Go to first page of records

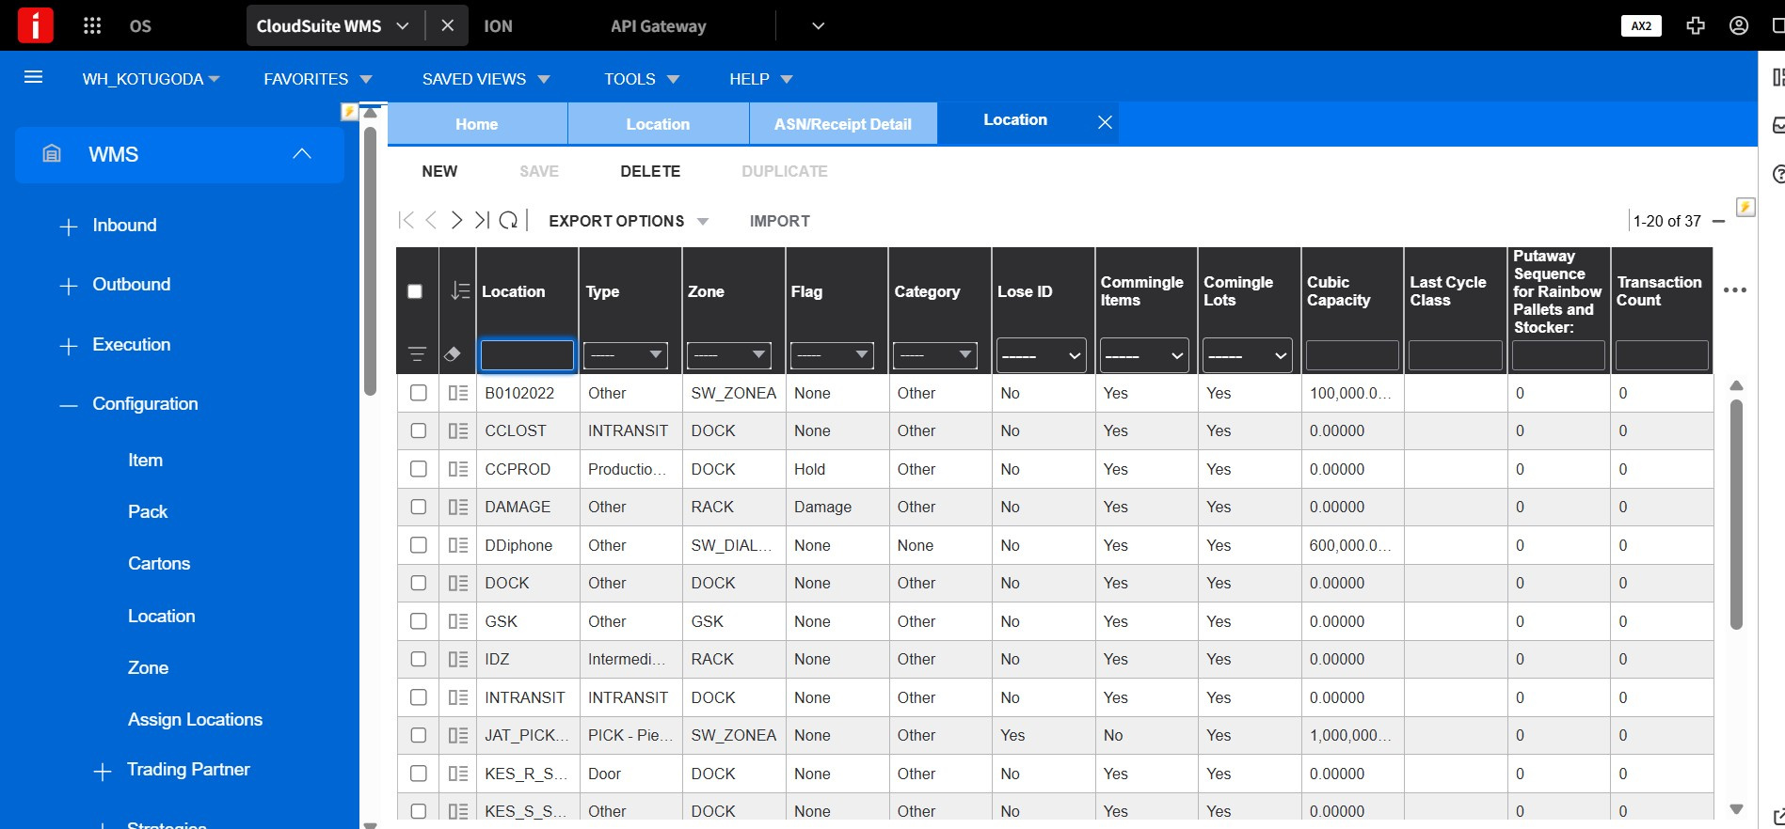click(x=406, y=220)
